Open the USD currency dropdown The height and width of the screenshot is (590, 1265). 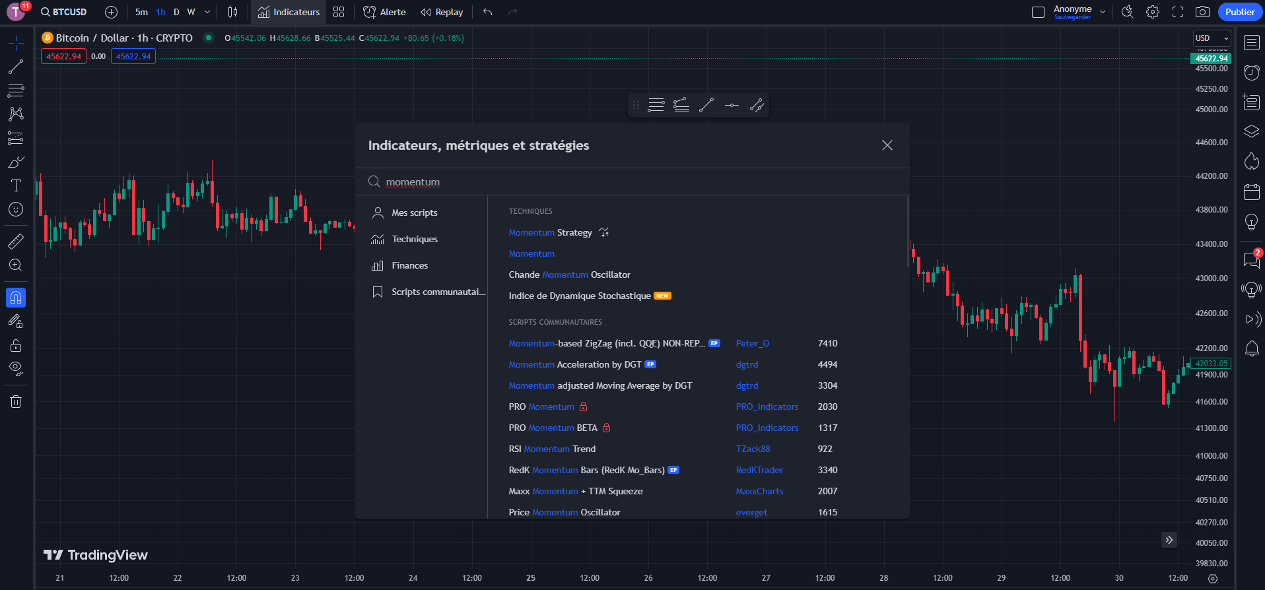tap(1212, 38)
